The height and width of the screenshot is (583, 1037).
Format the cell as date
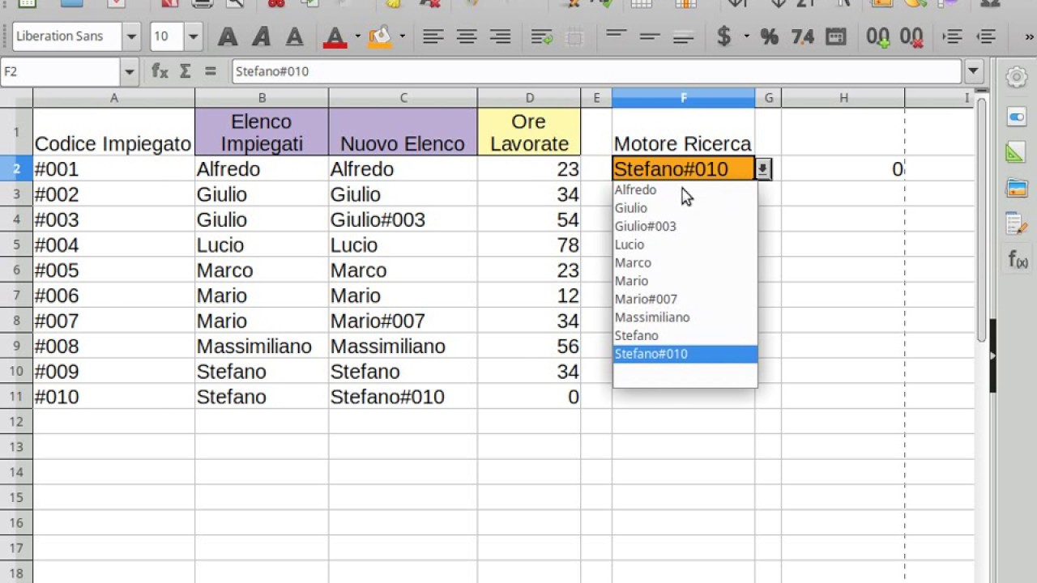(x=835, y=36)
